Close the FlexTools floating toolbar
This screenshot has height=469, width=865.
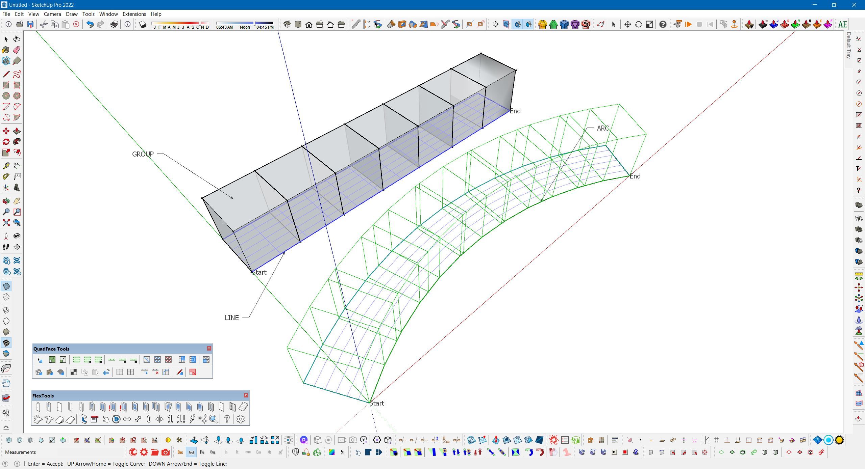(246, 395)
